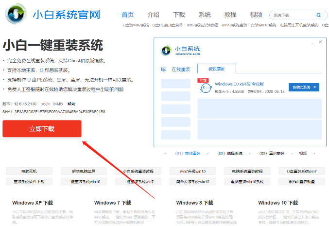Open the win10系统重装 link
The image size is (329, 226).
[x=234, y=25]
